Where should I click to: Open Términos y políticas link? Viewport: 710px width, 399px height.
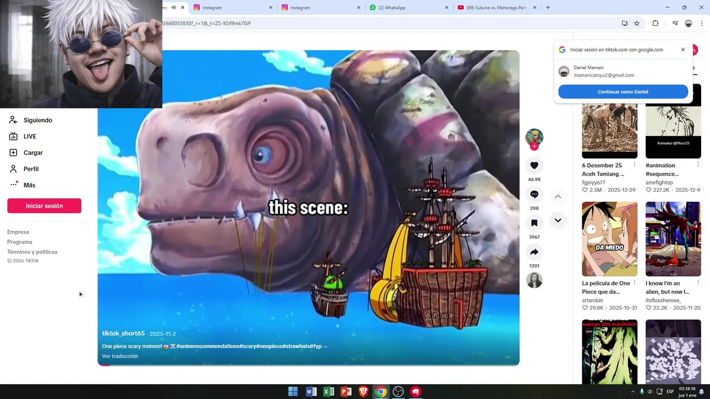pyautogui.click(x=32, y=252)
